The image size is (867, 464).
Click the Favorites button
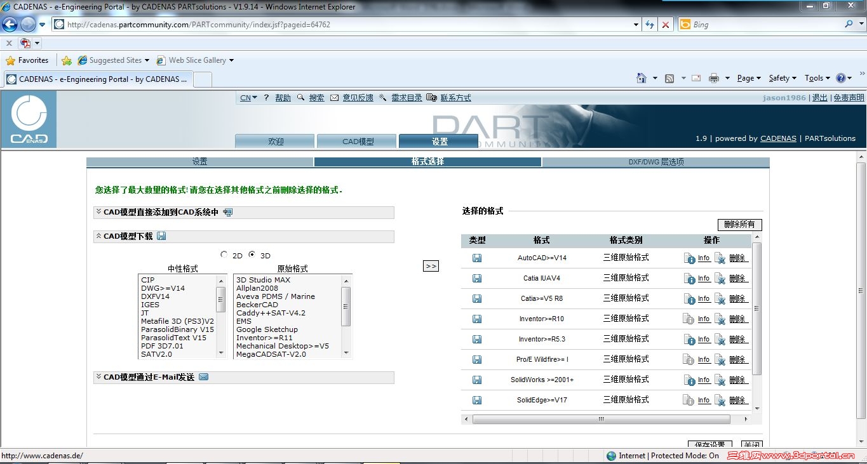[27, 60]
